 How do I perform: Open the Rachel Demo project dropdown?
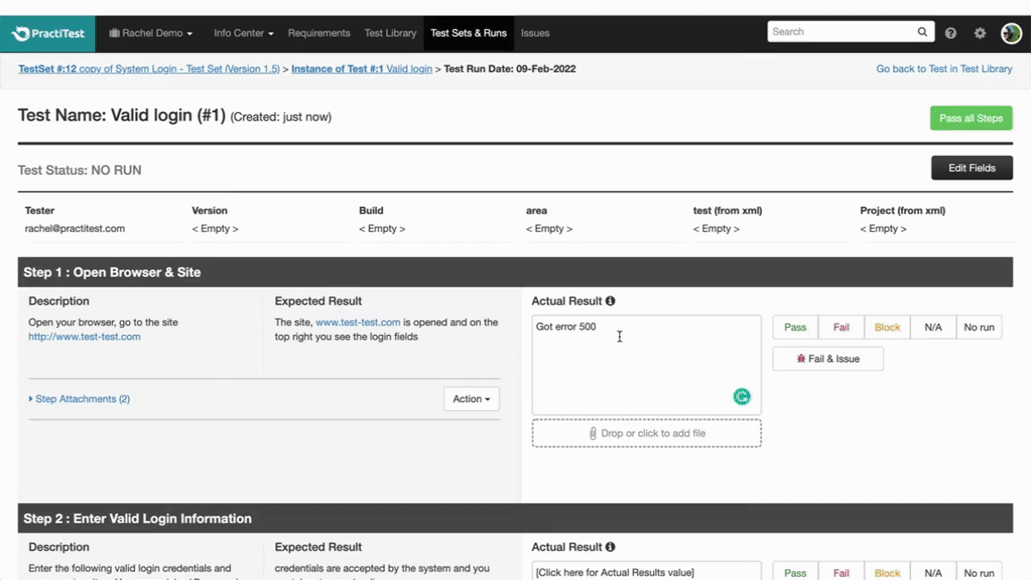click(x=157, y=33)
